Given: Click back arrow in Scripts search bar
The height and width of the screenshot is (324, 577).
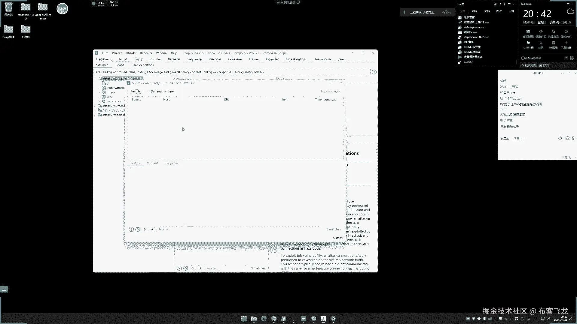Looking at the screenshot, I should click(x=145, y=229).
